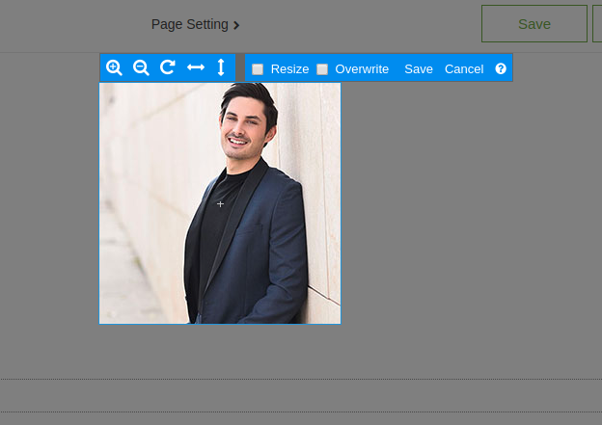Viewport: 602px width, 425px height.
Task: Click the crosshair at the image center
Action: coord(220,203)
